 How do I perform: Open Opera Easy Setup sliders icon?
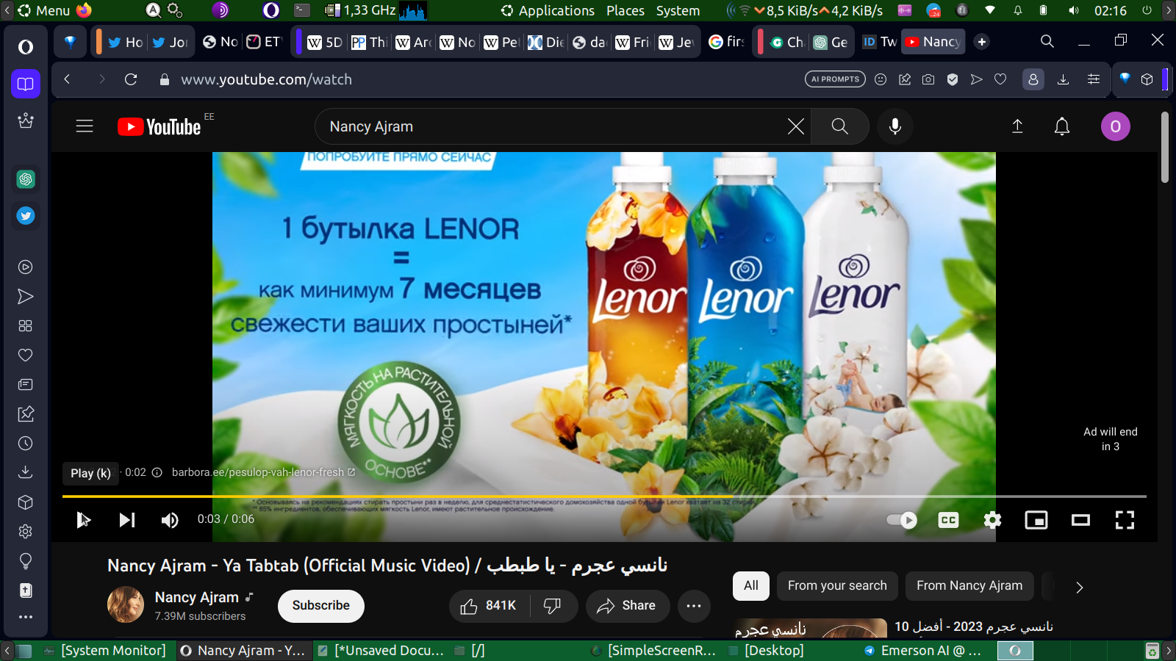coord(1094,79)
